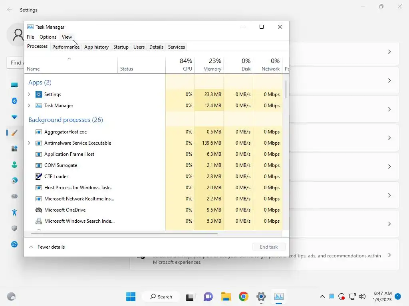
Task: Switch to the Details tab
Action: [x=156, y=47]
